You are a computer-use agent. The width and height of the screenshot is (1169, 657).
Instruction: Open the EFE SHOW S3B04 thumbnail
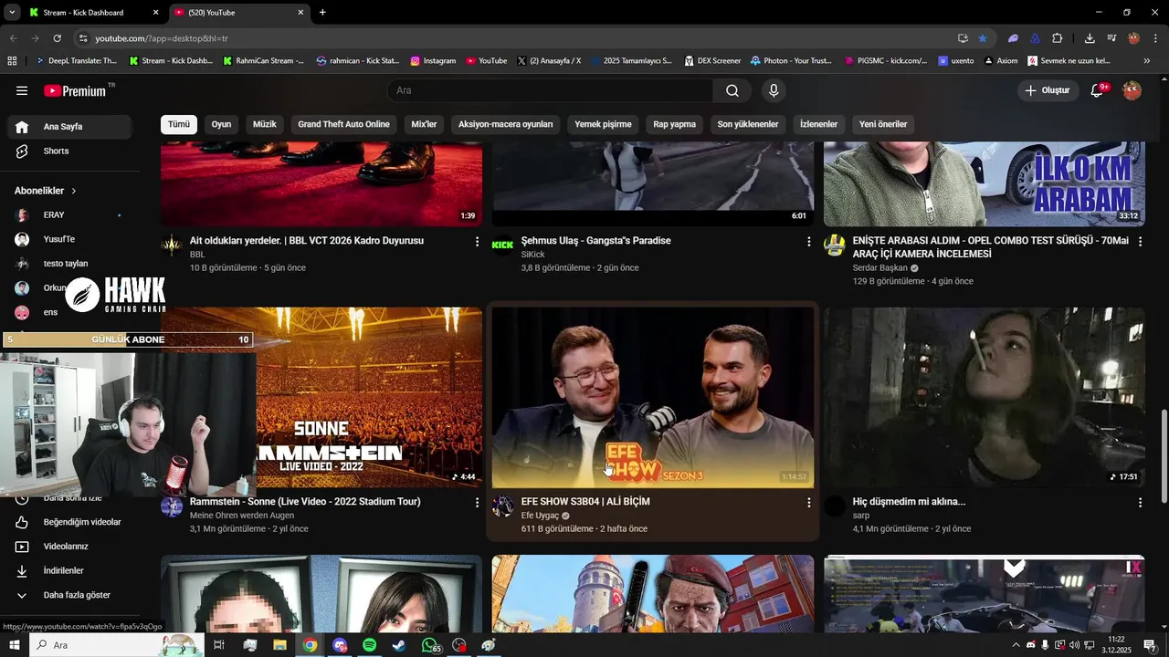[652, 397]
